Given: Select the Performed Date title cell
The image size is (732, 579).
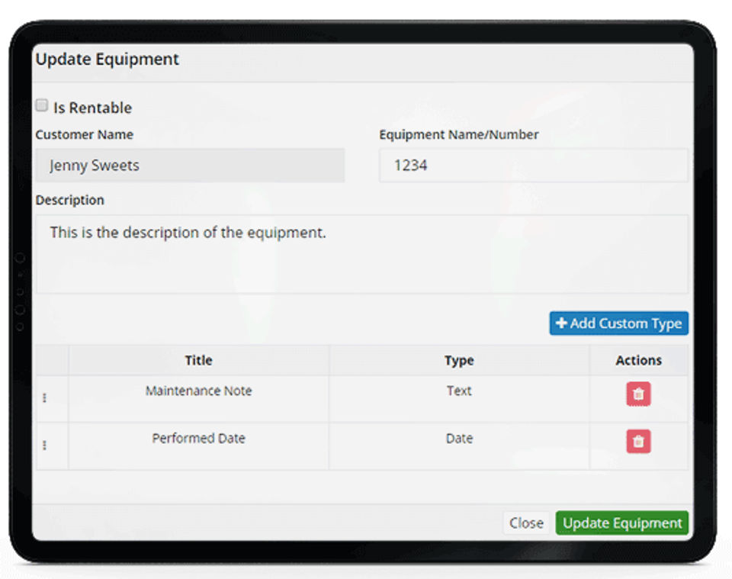Looking at the screenshot, I should [x=198, y=439].
